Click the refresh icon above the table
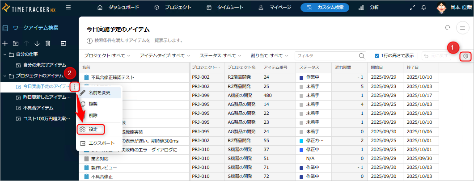474x181 pixels. click(x=448, y=28)
